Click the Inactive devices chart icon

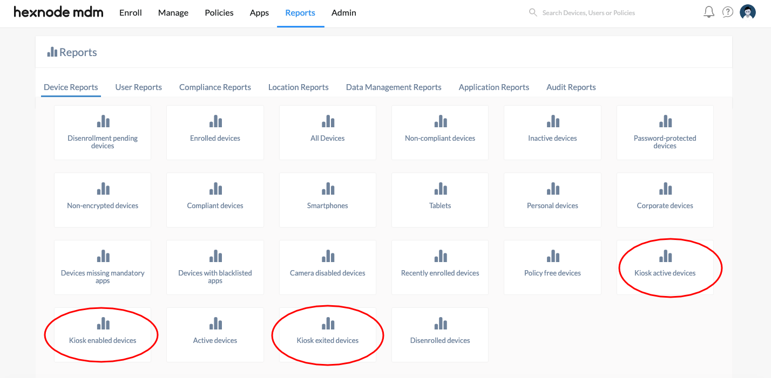(552, 121)
